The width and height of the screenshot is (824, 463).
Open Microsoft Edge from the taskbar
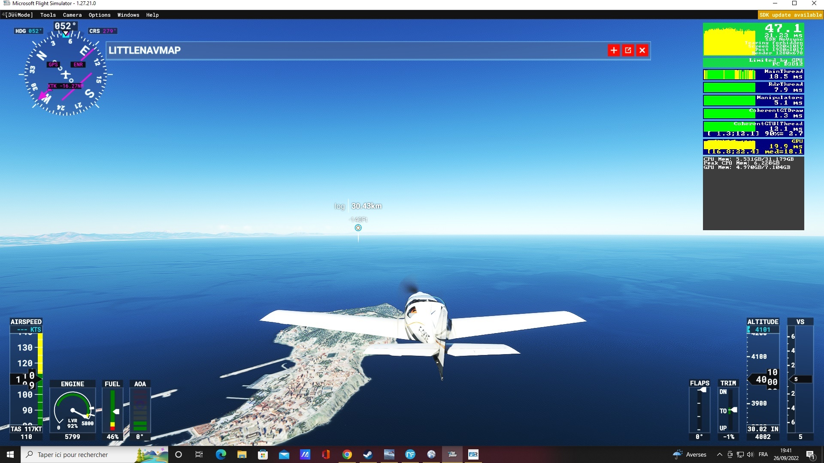coord(221,454)
